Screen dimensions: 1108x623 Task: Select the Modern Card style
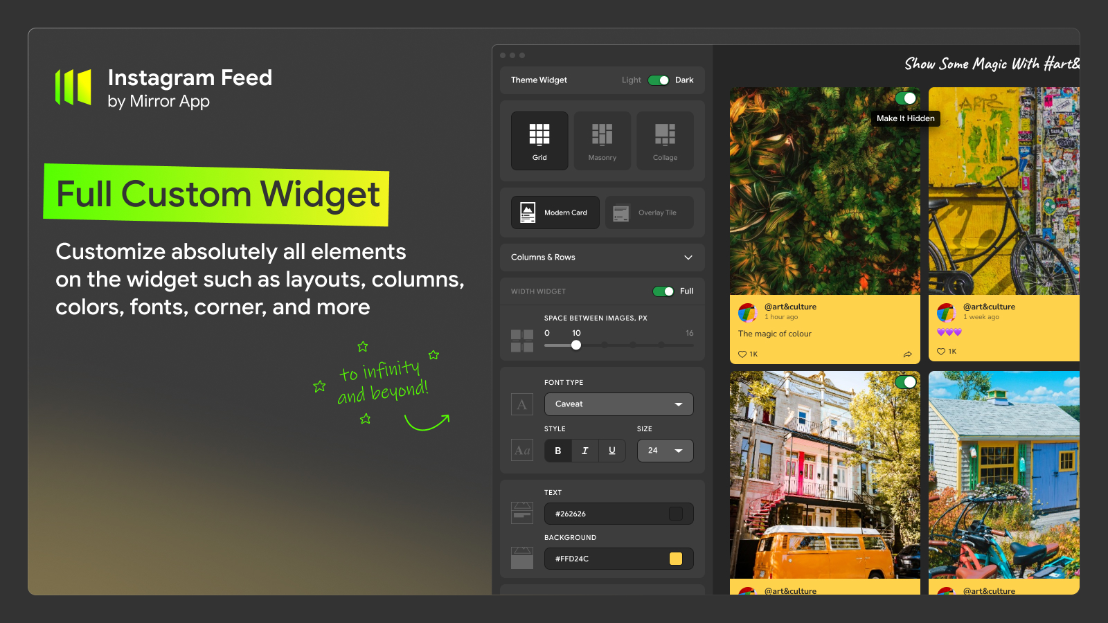[x=555, y=213]
